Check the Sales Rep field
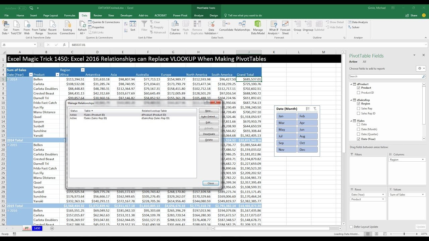 tap(359, 108)
